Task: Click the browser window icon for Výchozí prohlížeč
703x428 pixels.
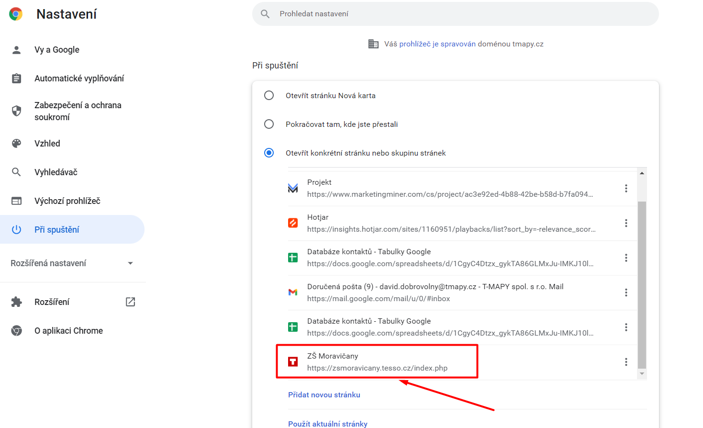Action: coord(16,201)
